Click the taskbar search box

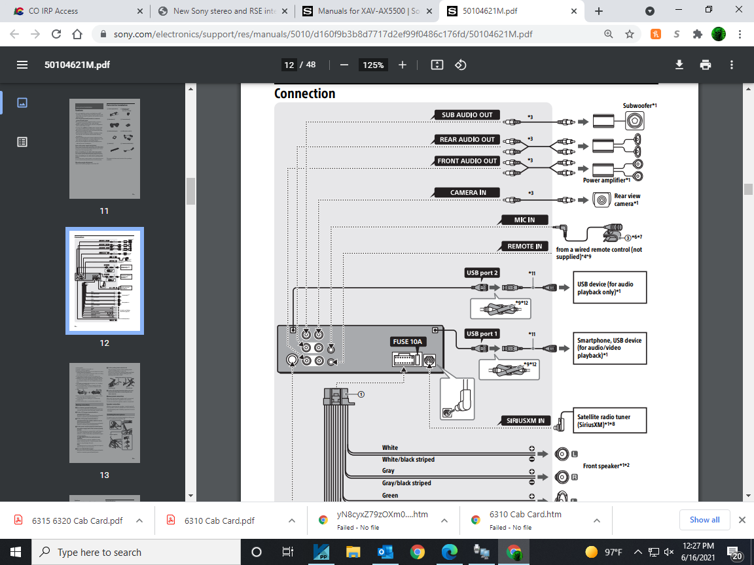click(136, 552)
